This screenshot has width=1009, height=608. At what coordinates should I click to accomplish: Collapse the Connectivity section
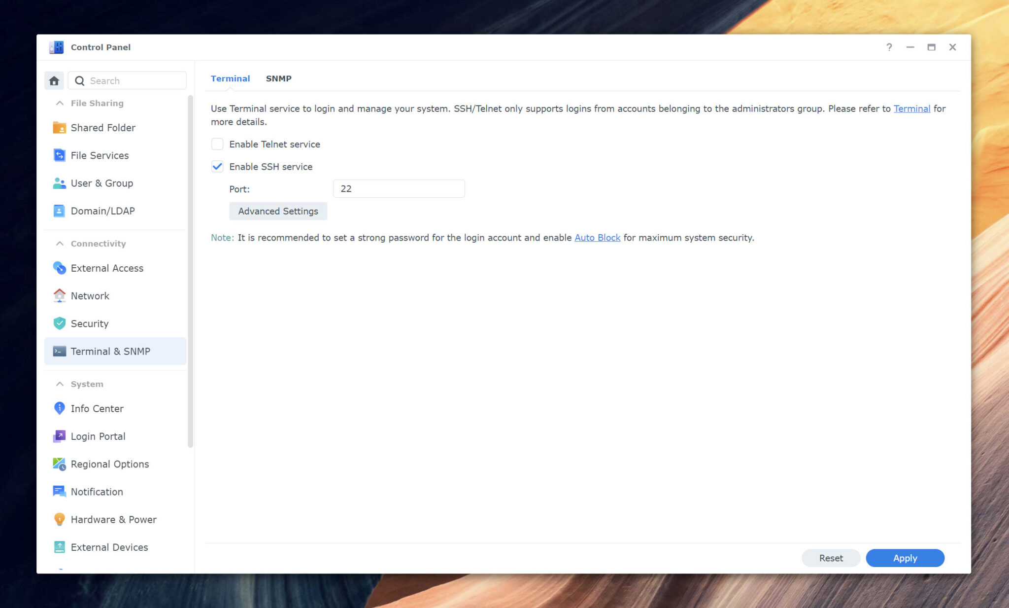pos(60,243)
